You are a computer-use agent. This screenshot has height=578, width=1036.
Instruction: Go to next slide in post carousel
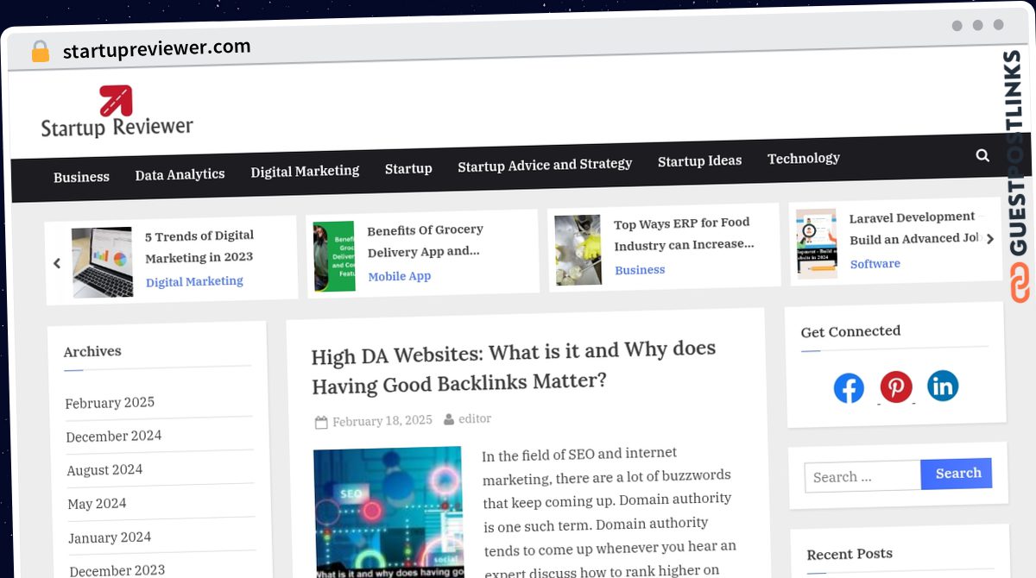pyautogui.click(x=990, y=239)
